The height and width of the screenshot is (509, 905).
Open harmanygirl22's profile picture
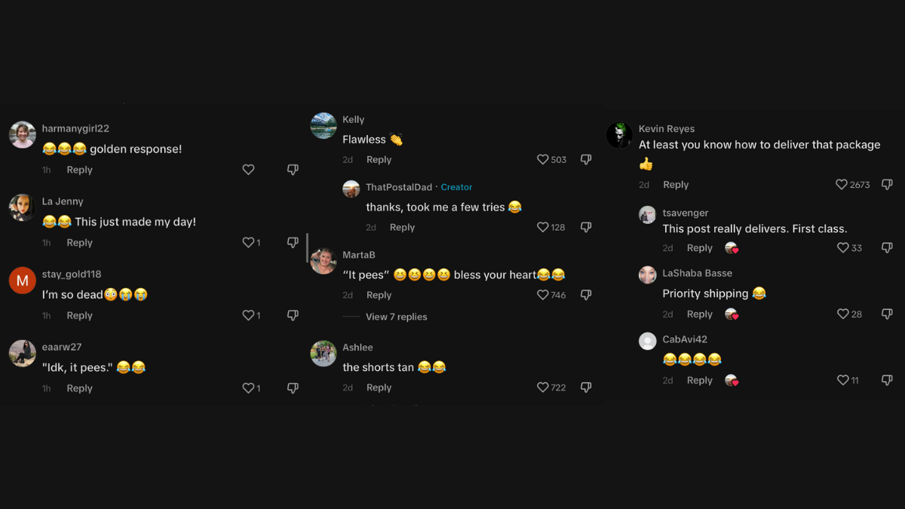23,135
